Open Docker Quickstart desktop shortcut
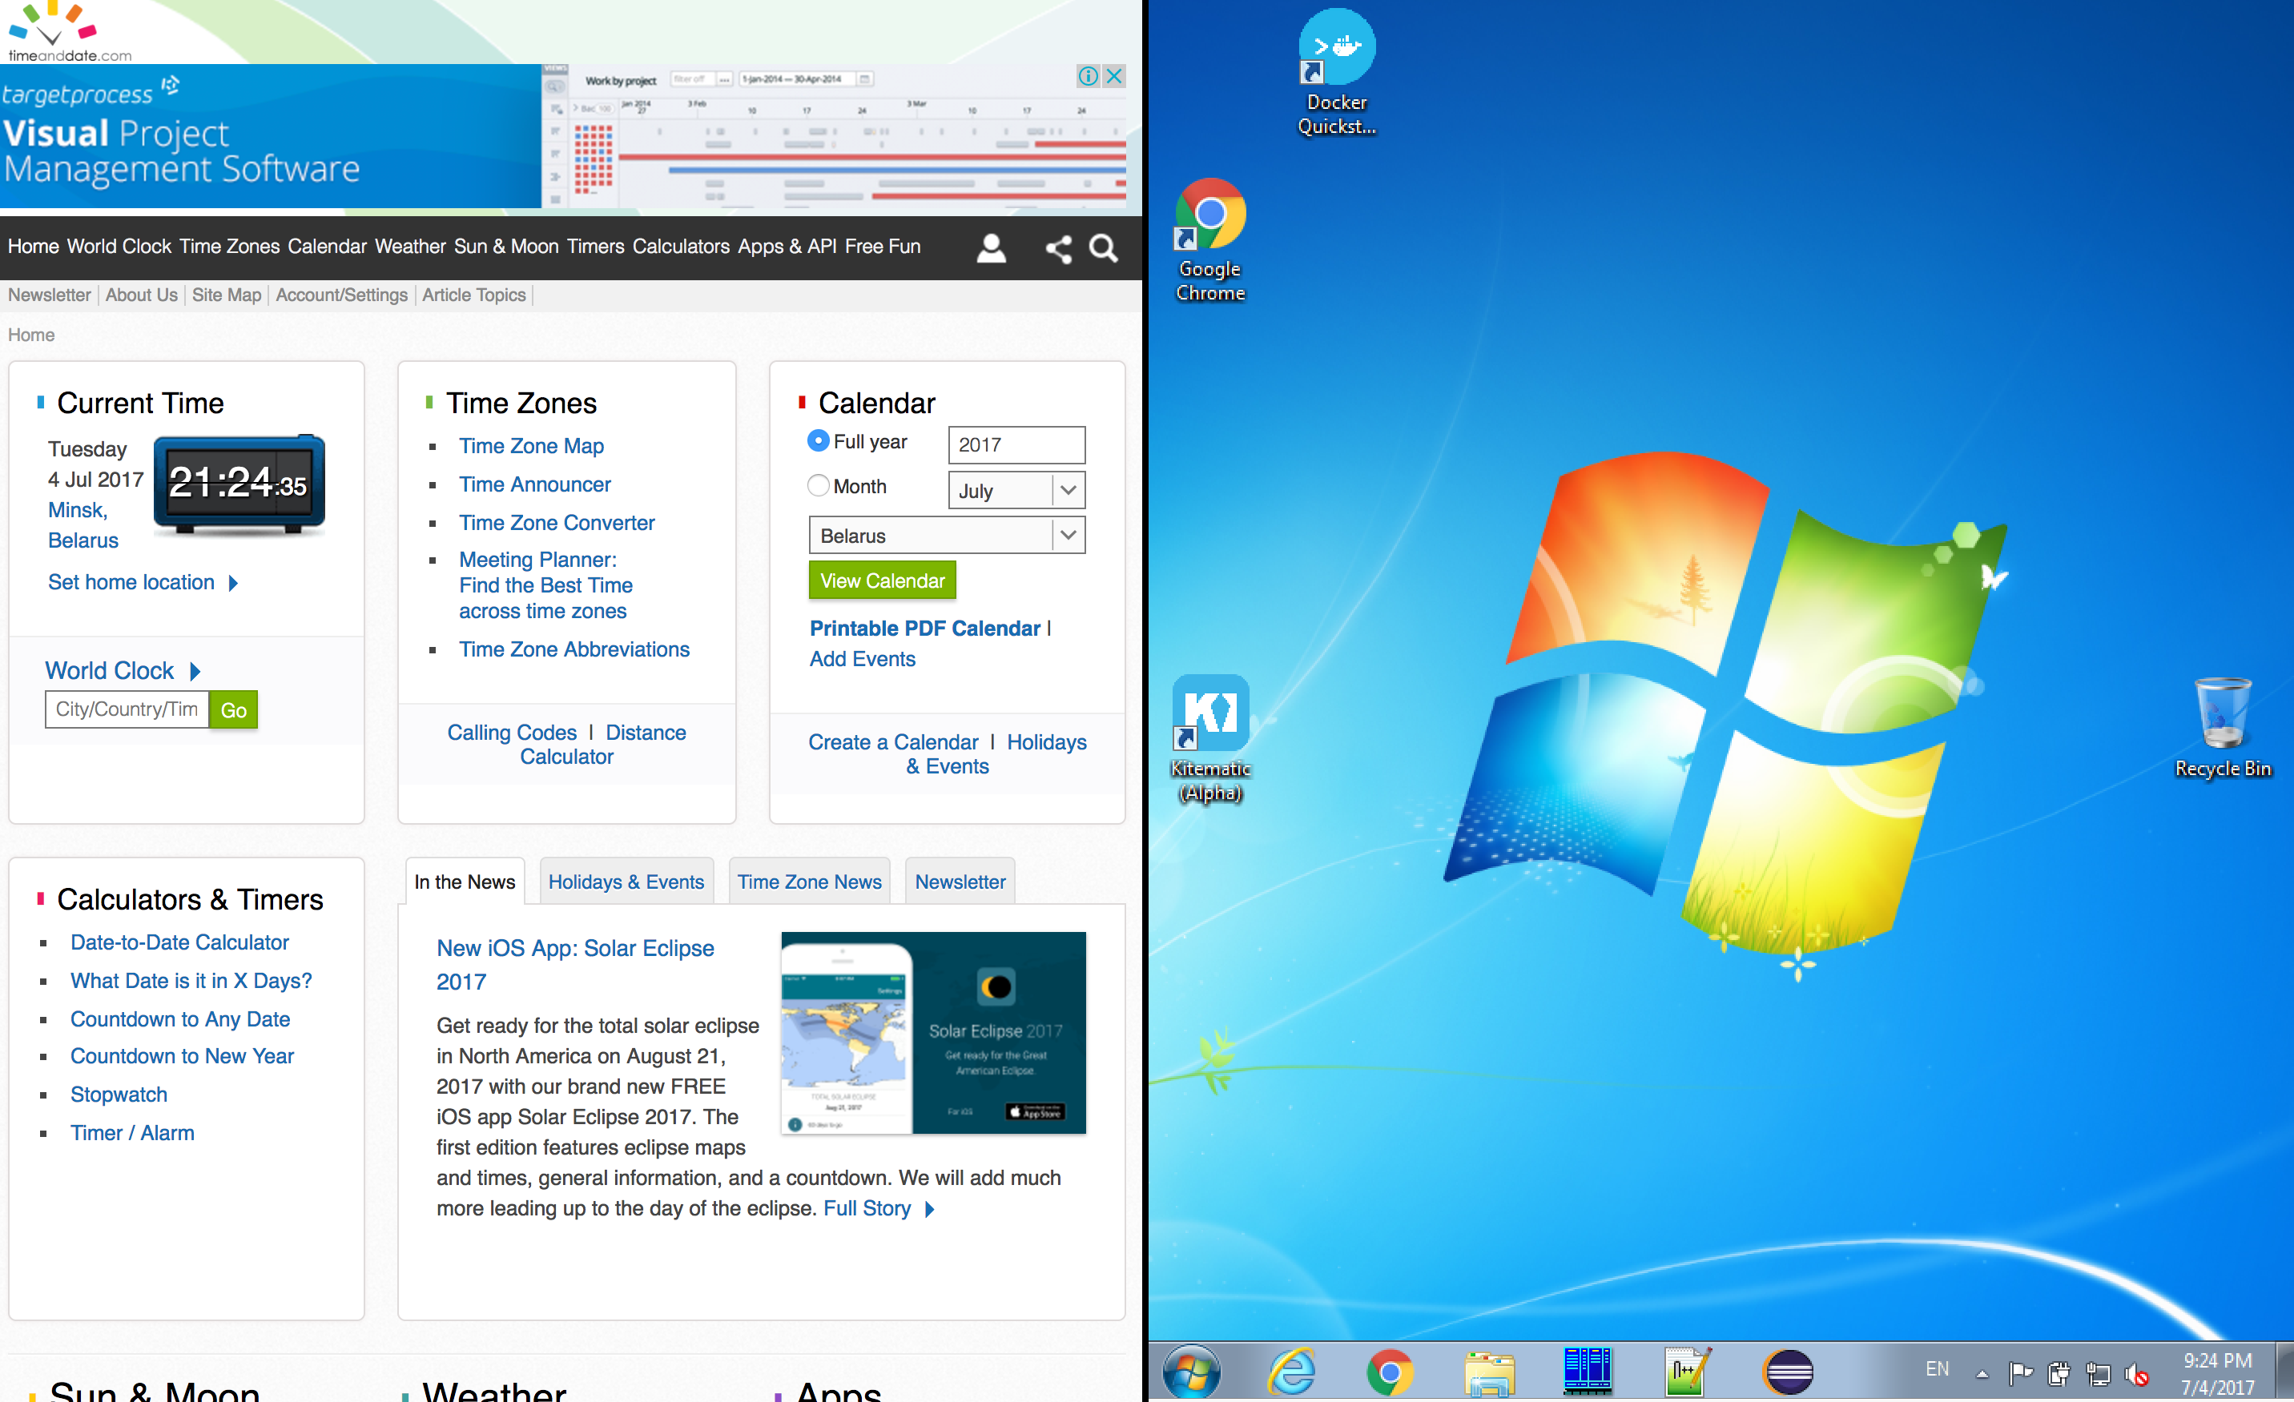The height and width of the screenshot is (1402, 2294). [x=1337, y=74]
